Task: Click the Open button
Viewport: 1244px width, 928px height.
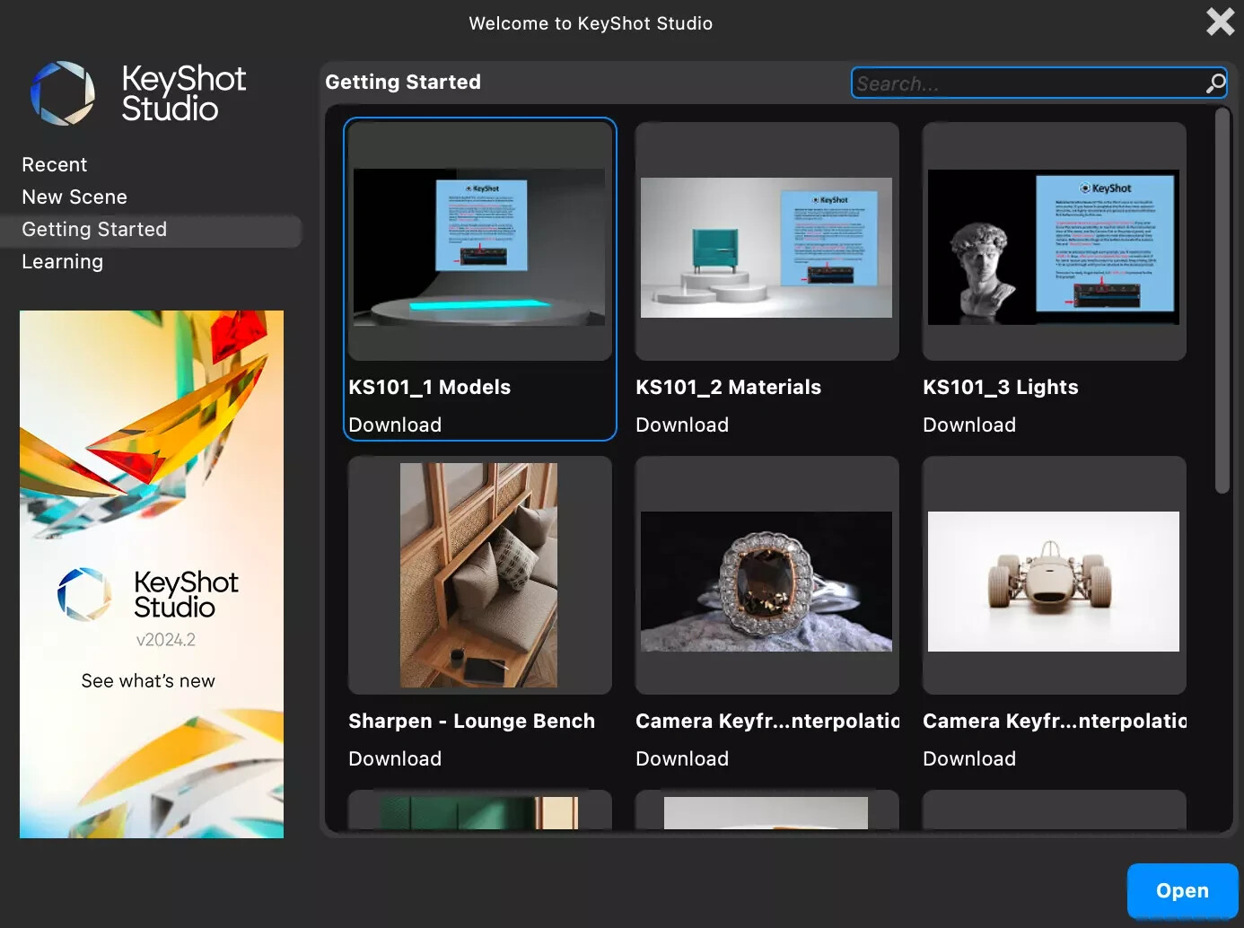Action: click(x=1182, y=890)
